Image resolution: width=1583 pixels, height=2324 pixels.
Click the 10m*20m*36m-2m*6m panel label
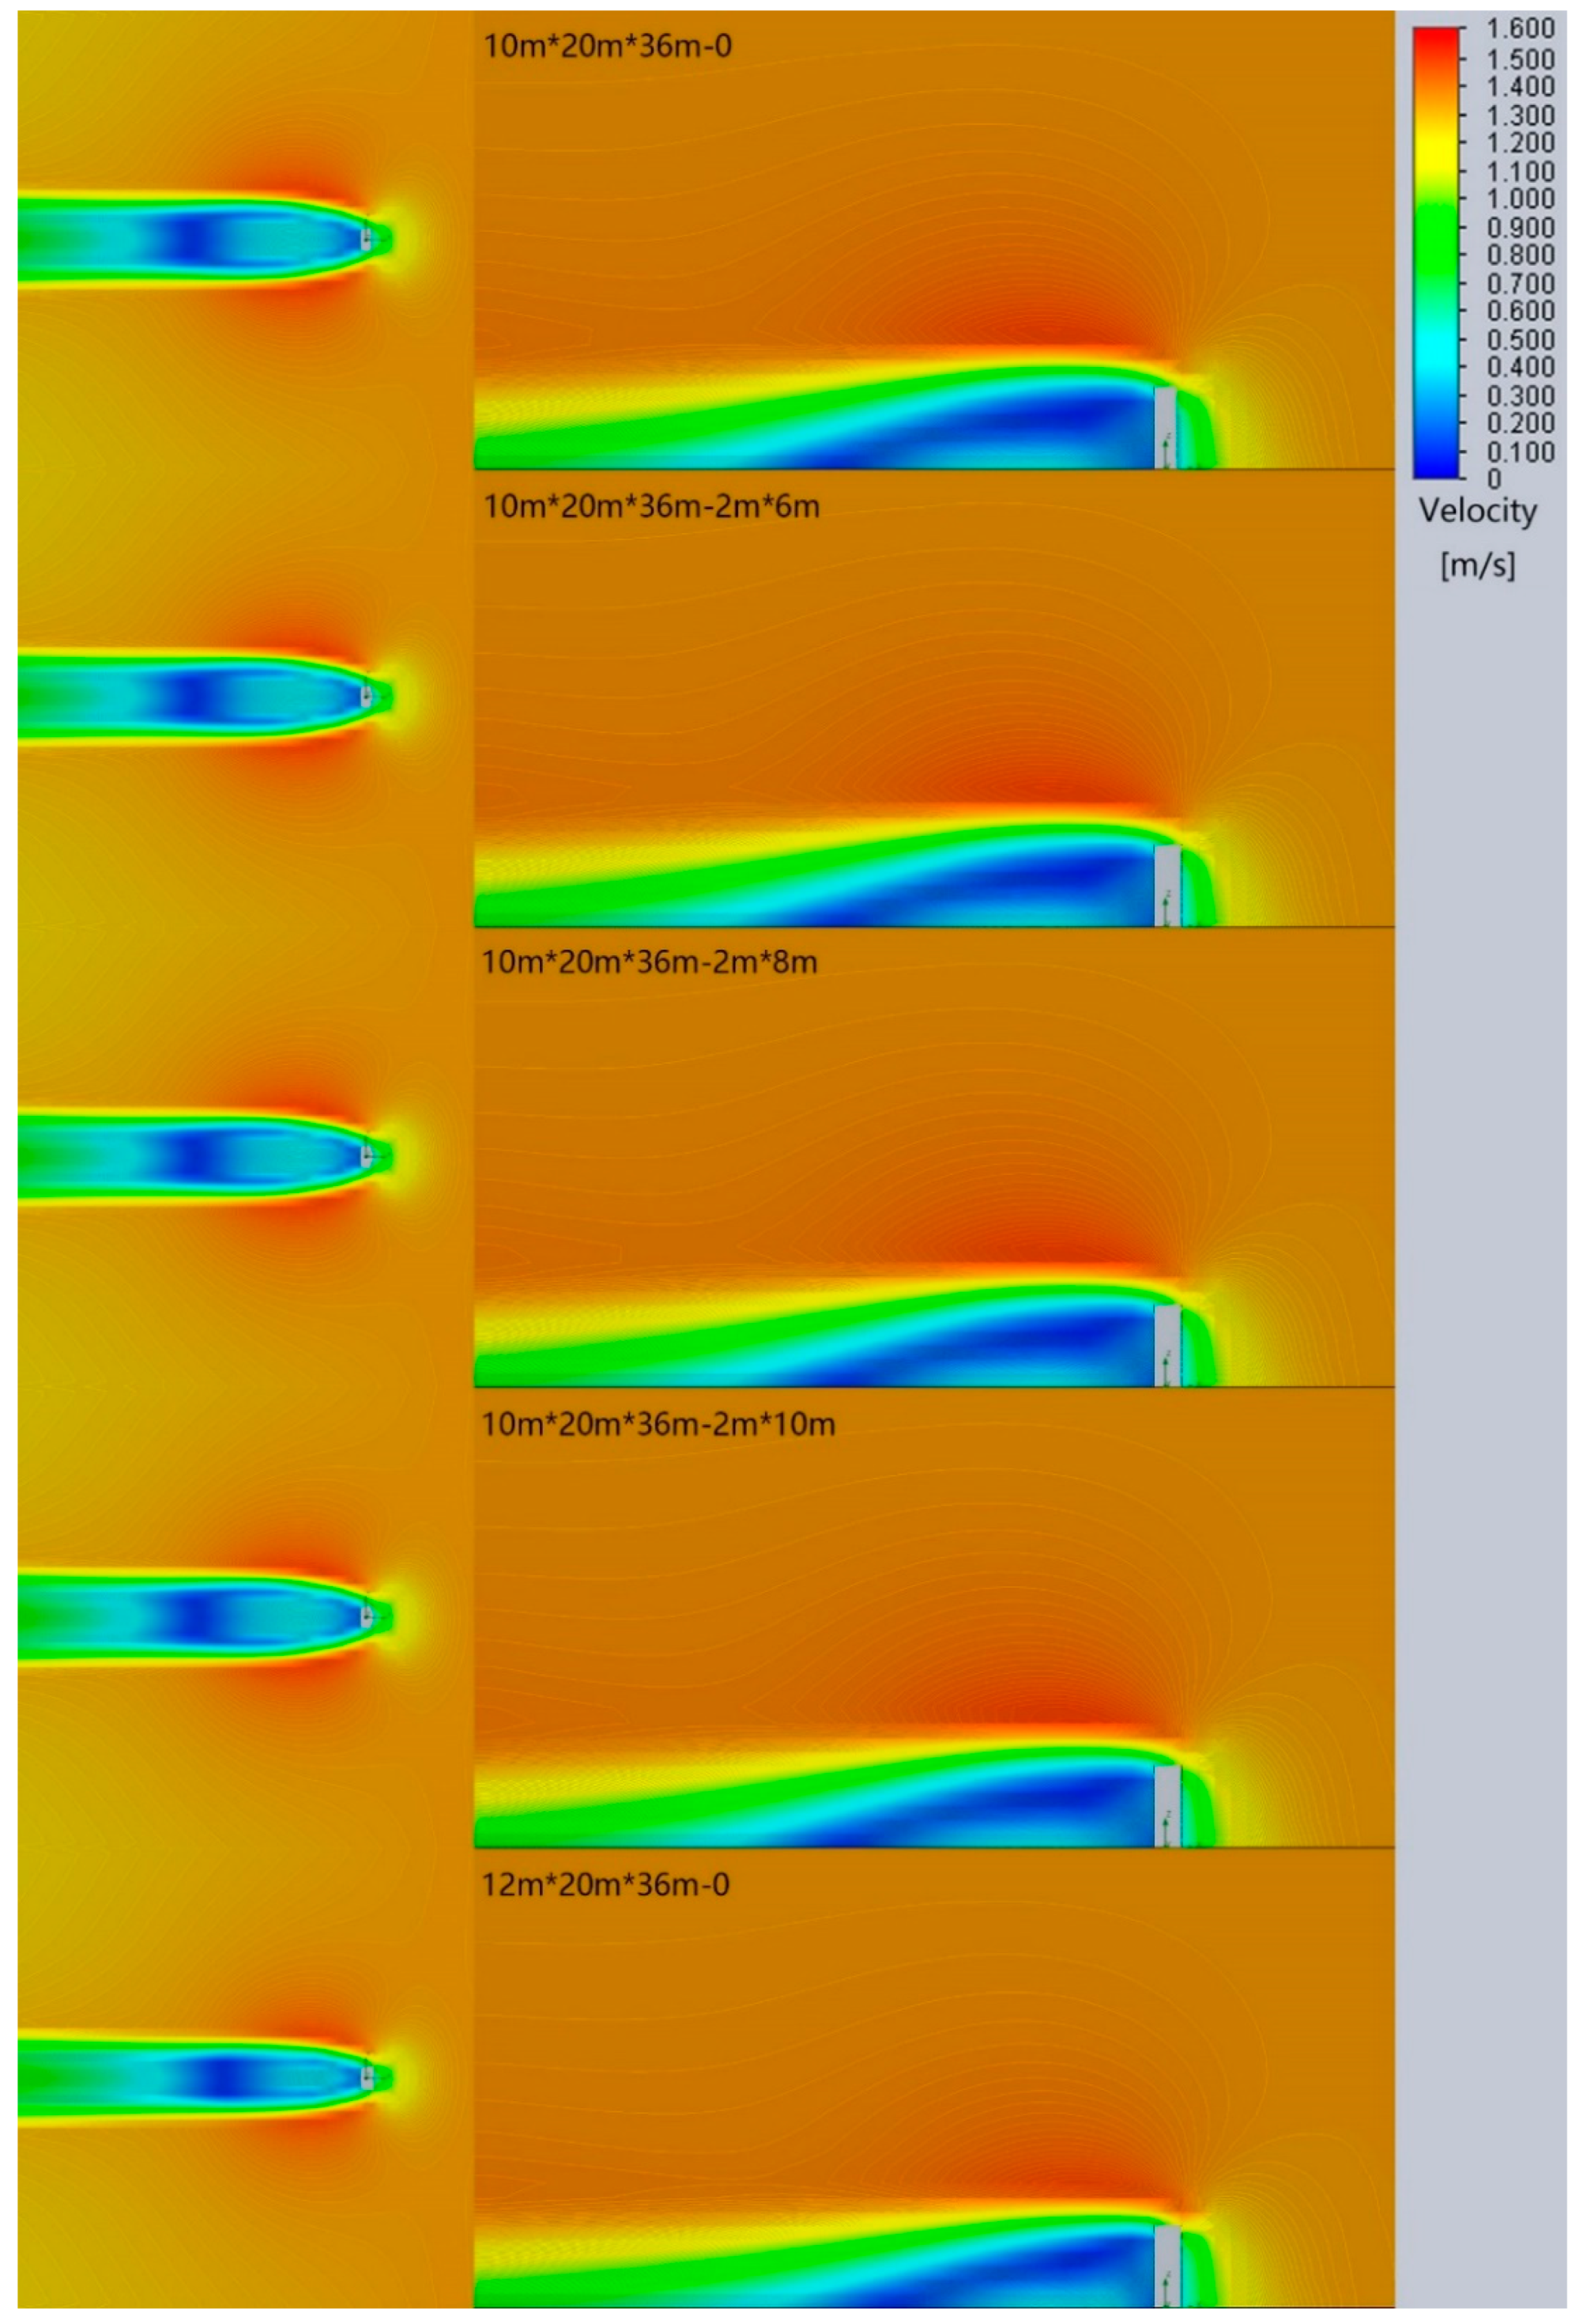(650, 507)
